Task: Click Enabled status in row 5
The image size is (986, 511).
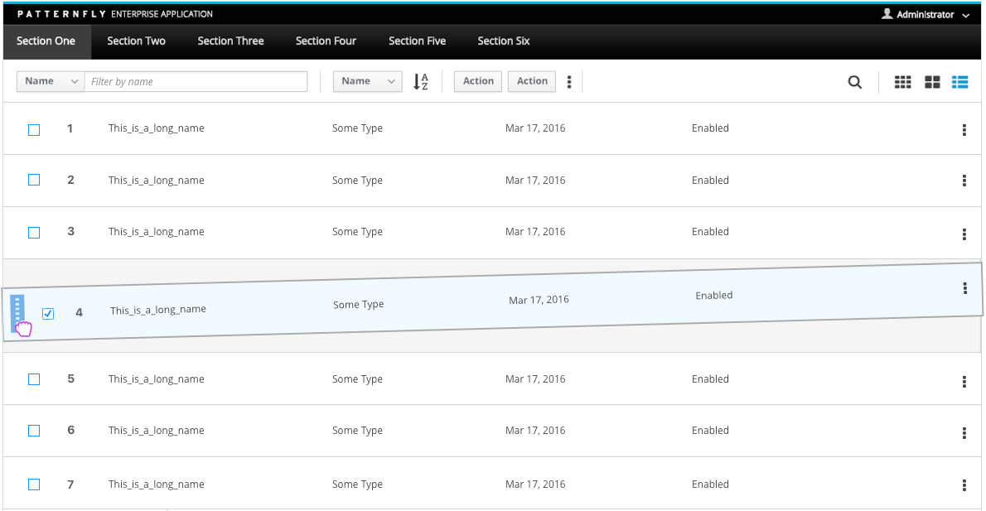Action: point(711,379)
